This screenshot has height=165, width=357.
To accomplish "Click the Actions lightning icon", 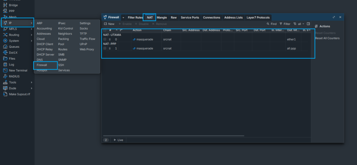I will click(x=316, y=26).
